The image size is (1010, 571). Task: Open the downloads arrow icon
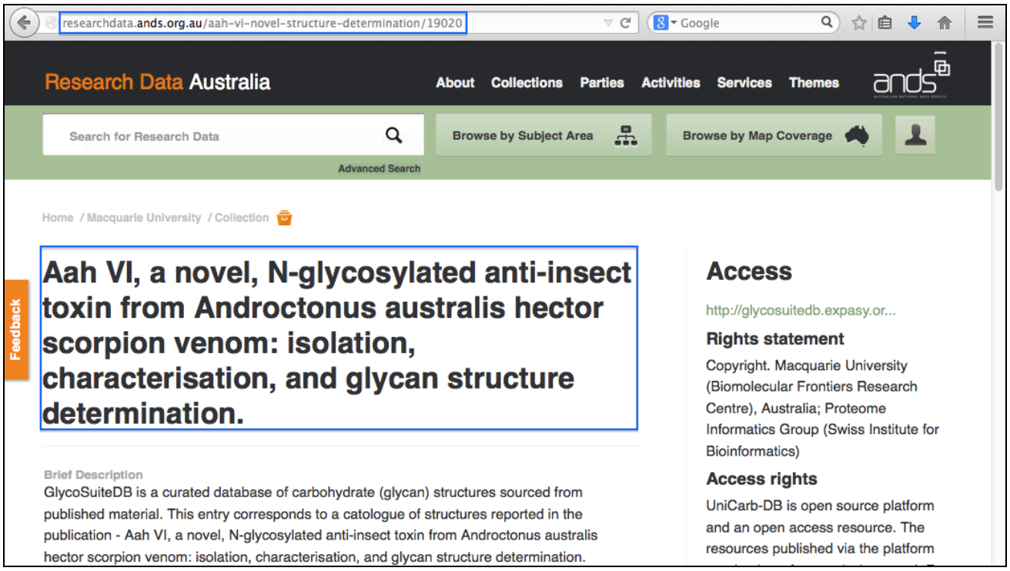coord(915,23)
